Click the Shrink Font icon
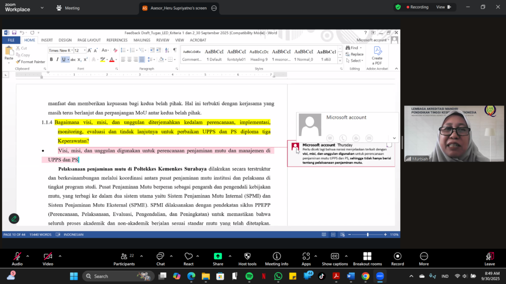 pos(95,50)
